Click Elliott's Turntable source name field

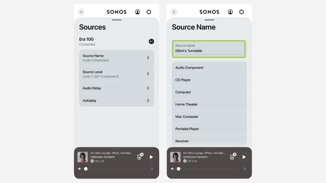pos(209,49)
